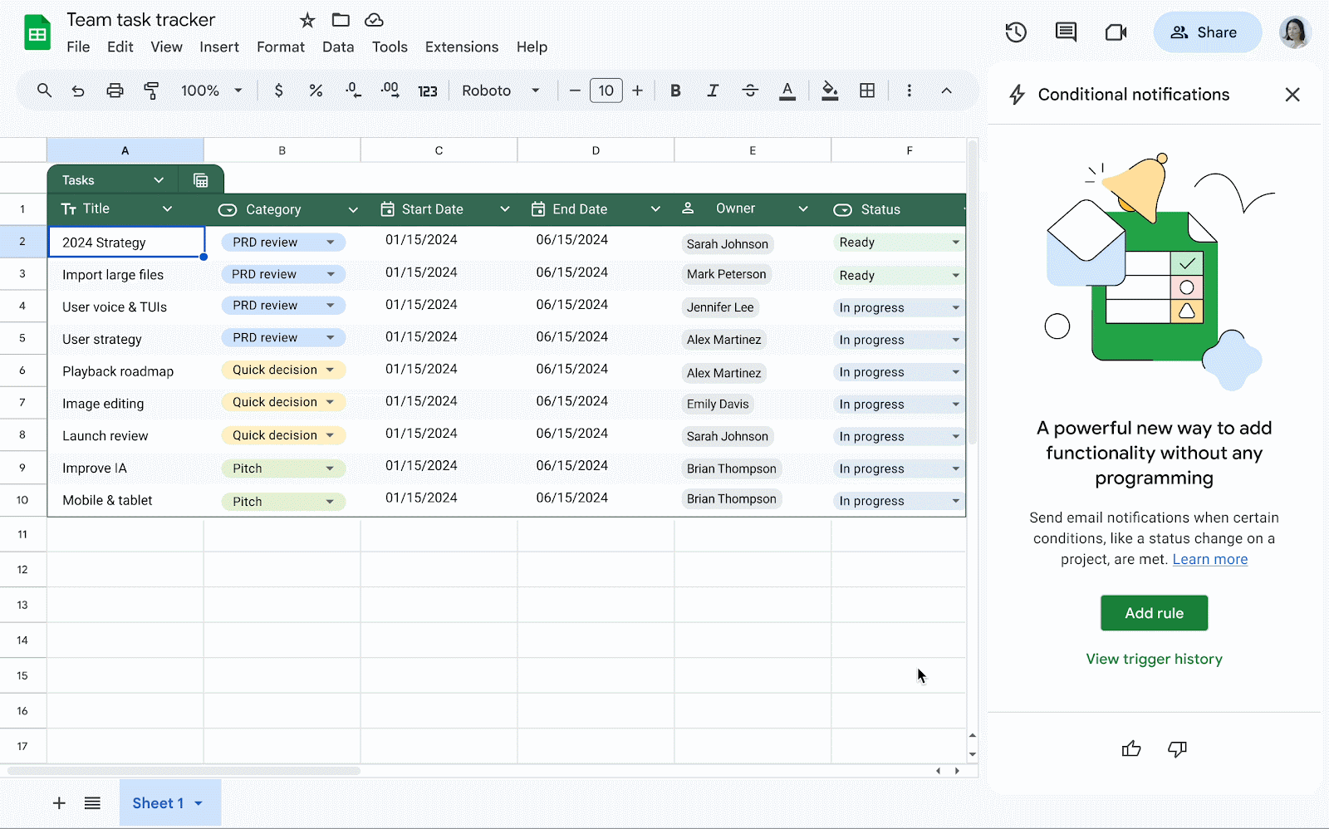
Task: Click the paint format roller icon
Action: [x=151, y=91]
